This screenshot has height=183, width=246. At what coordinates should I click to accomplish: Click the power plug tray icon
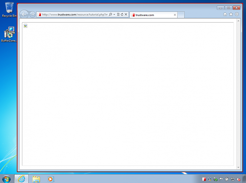(x=227, y=179)
